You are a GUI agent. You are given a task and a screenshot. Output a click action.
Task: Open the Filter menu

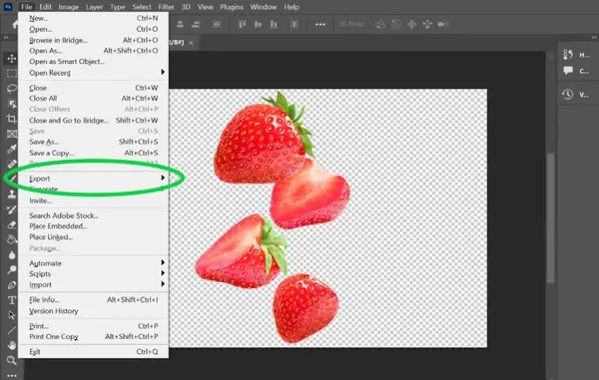(x=166, y=7)
